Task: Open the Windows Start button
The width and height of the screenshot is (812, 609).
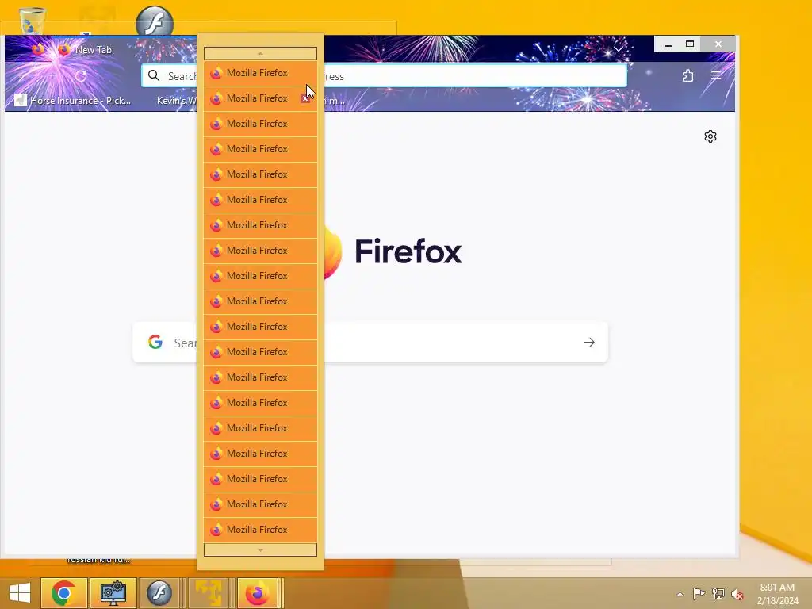Action: pos(20,593)
